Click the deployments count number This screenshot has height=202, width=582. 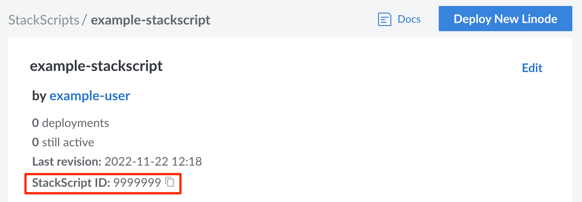tap(35, 123)
